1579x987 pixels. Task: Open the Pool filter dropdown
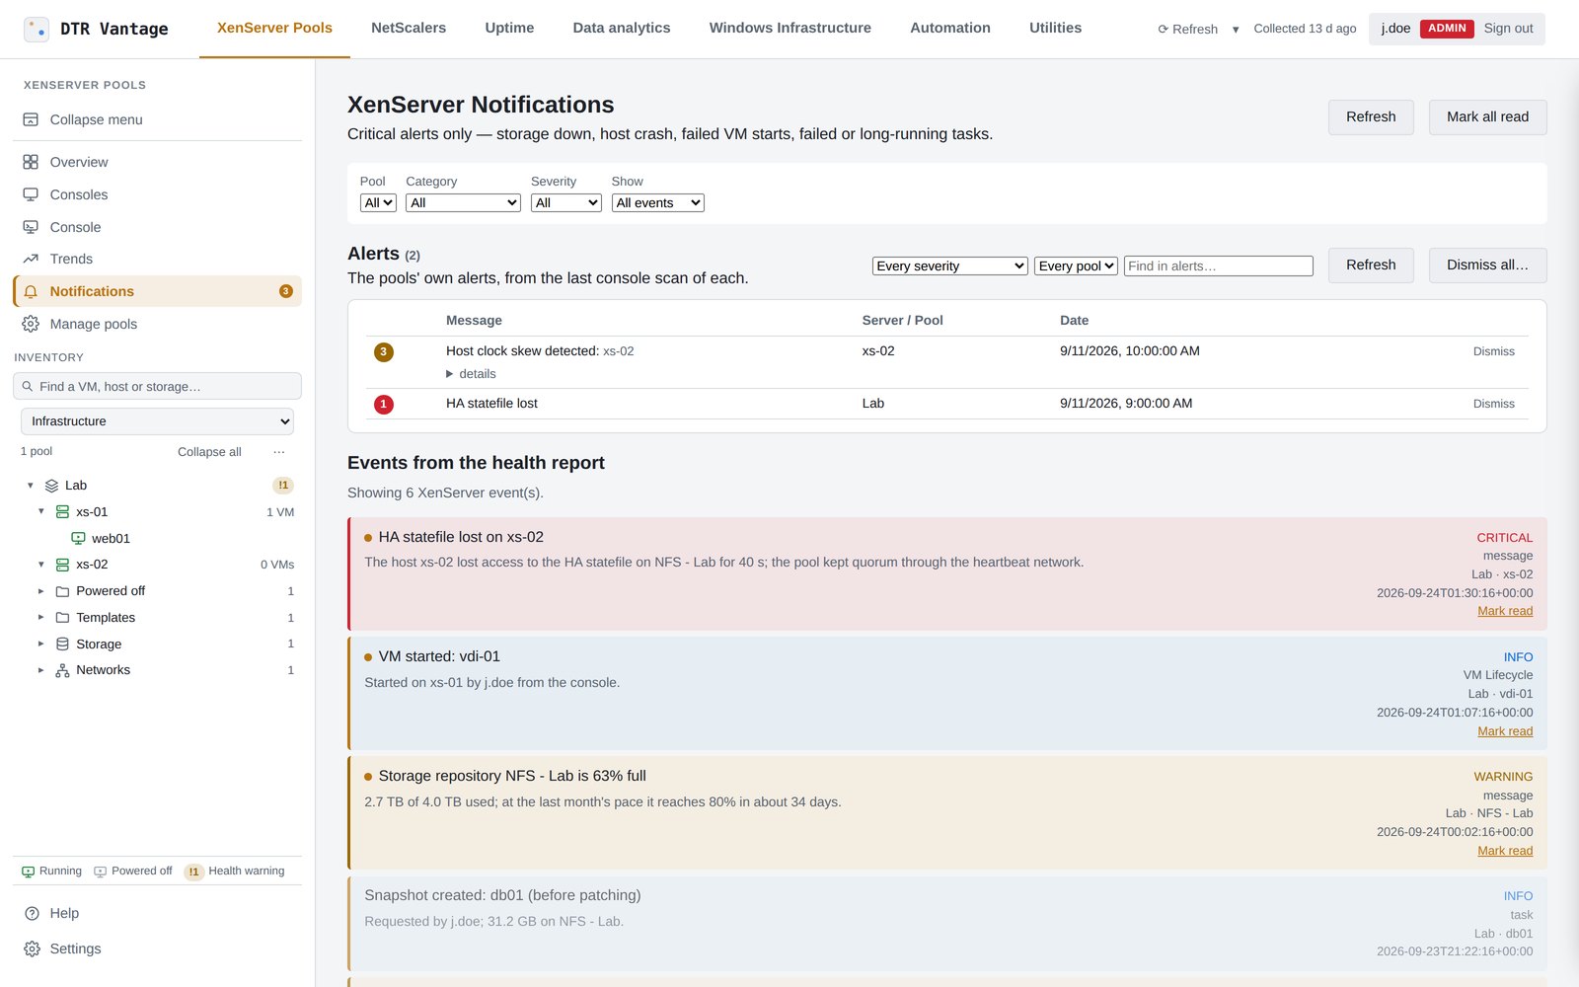378,202
